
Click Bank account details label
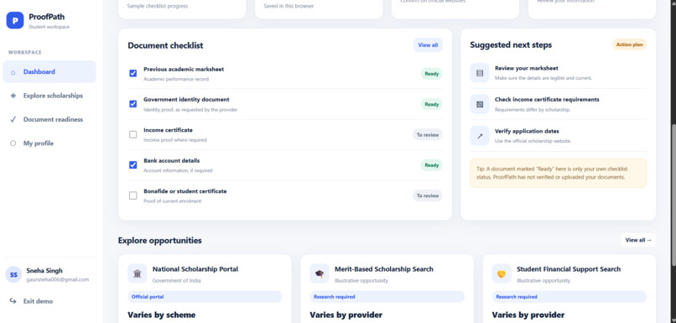(x=172, y=161)
